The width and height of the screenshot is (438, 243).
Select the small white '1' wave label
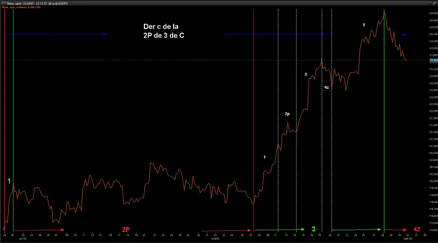264,157
